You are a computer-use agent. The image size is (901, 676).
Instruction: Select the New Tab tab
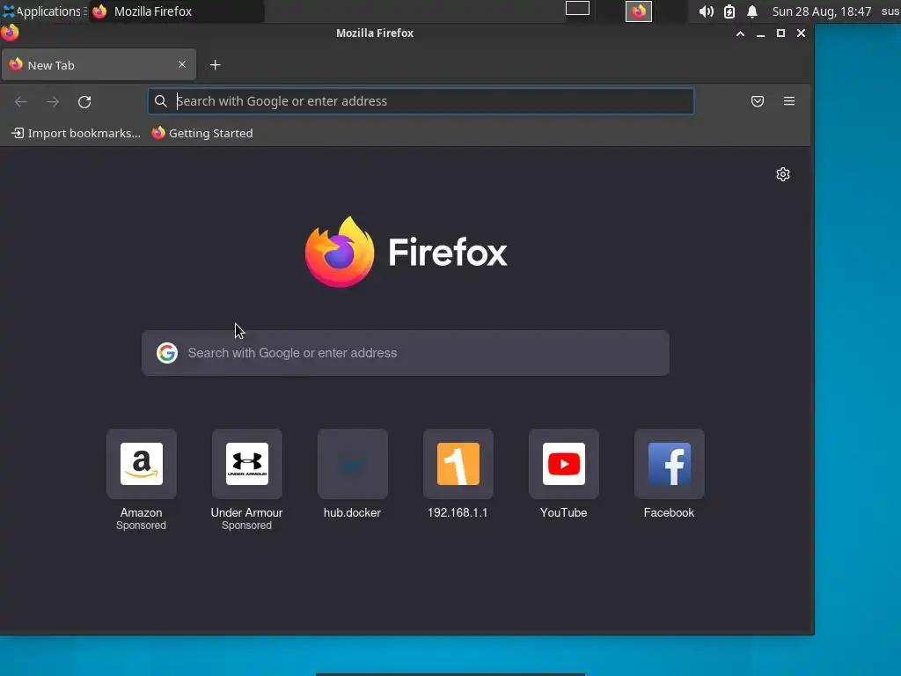point(99,65)
